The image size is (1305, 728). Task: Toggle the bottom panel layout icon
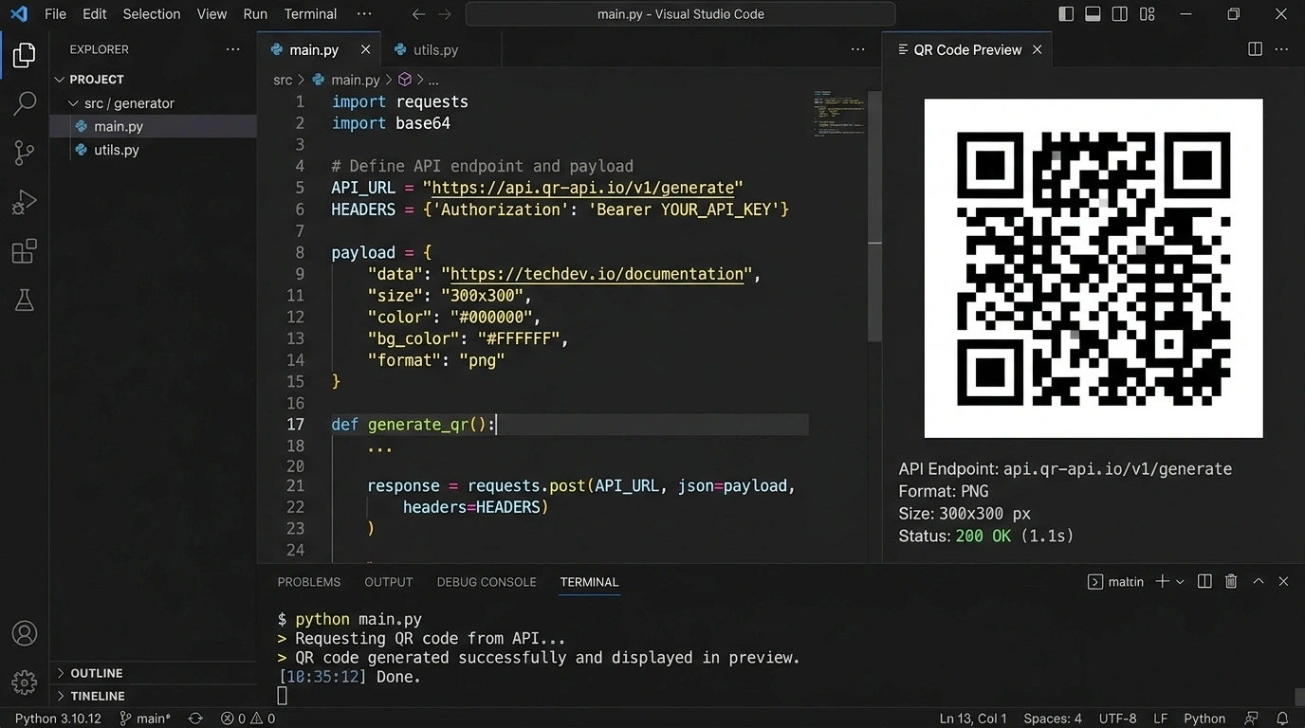pos(1093,14)
